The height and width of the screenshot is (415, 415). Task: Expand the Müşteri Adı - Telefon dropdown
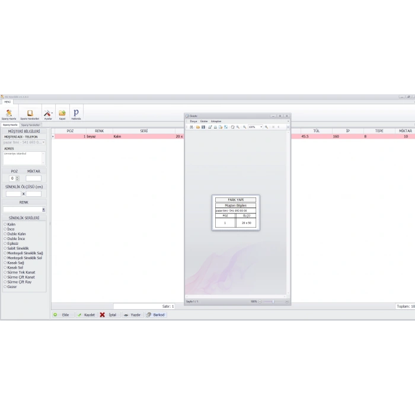click(43, 142)
